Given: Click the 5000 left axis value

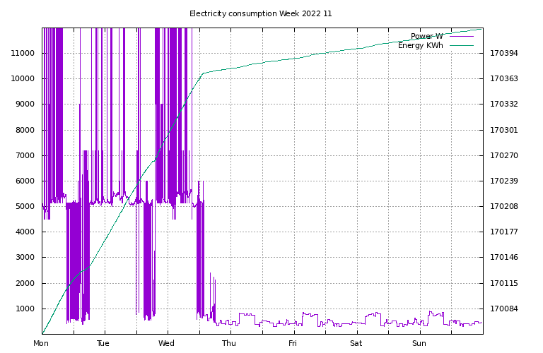Looking at the screenshot, I should click(x=25, y=206).
